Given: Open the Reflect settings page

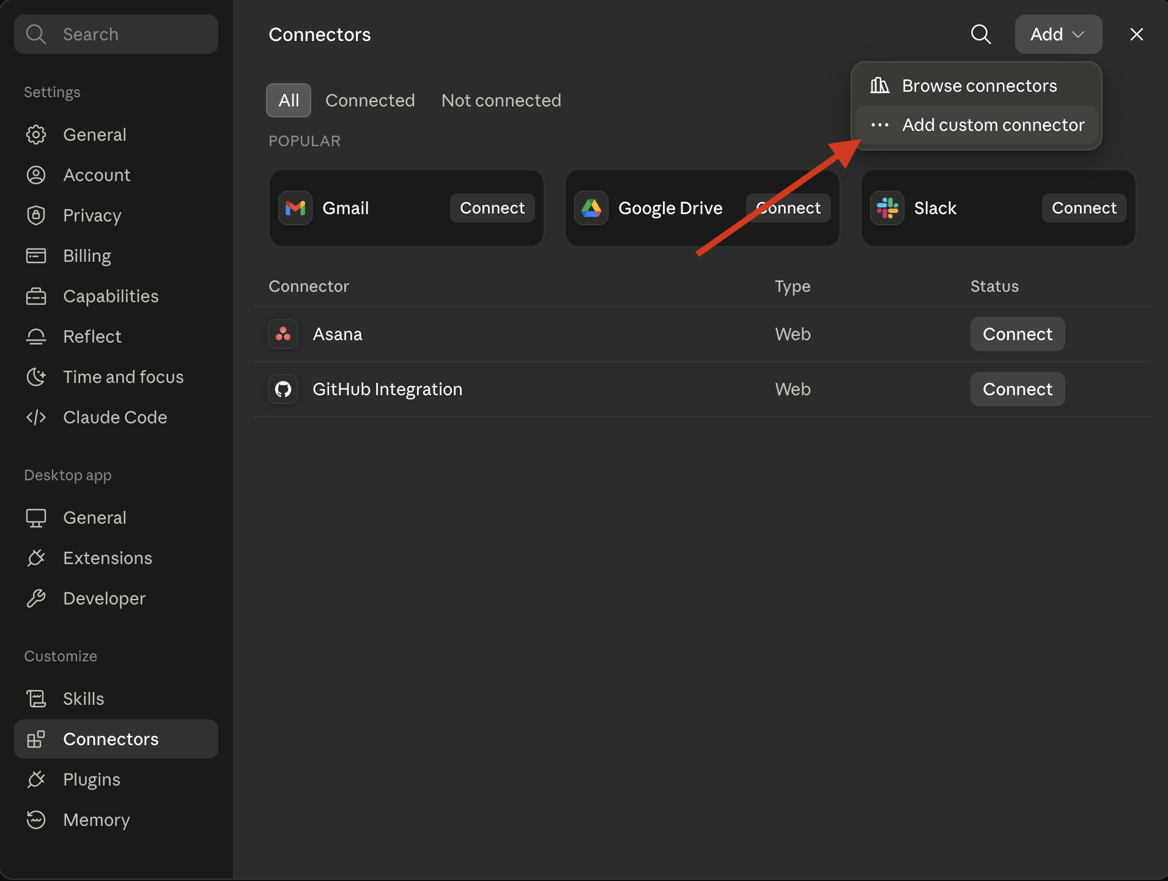Looking at the screenshot, I should pos(116,336).
